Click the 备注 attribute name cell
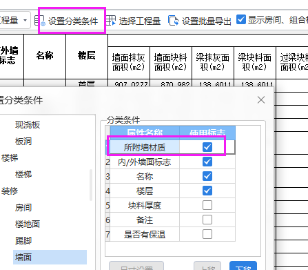The image size is (308, 270). coord(145,220)
